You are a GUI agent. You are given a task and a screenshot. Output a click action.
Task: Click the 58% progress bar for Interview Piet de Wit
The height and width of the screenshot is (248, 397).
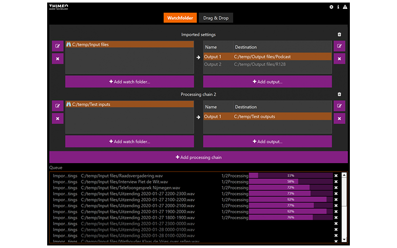291,182
